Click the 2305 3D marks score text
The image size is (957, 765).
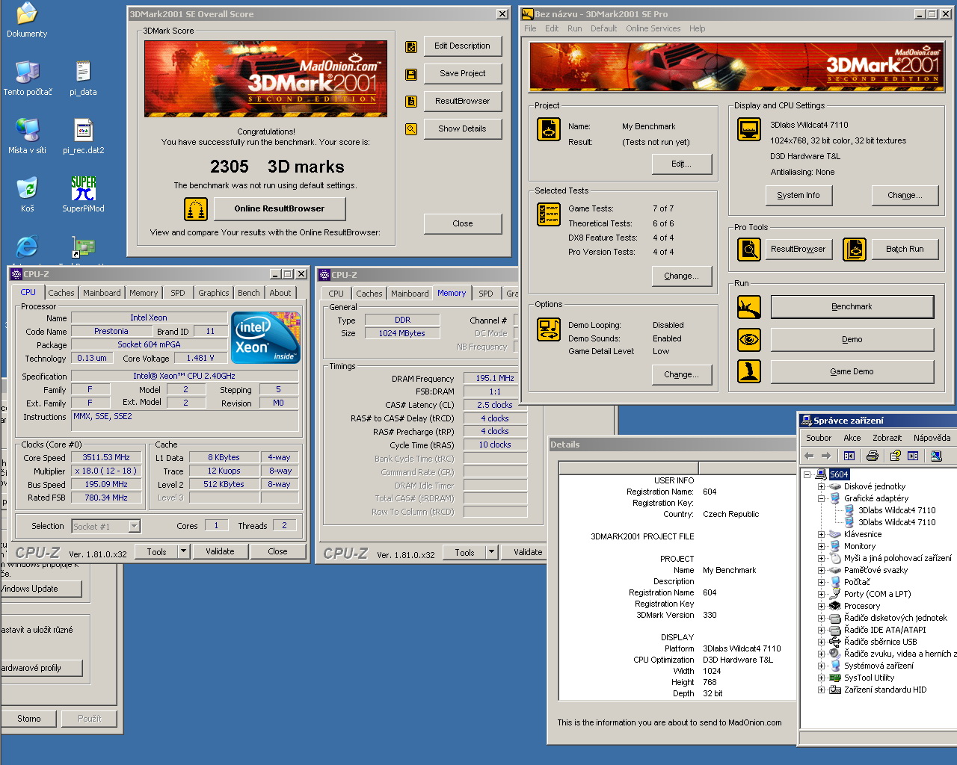pyautogui.click(x=277, y=167)
